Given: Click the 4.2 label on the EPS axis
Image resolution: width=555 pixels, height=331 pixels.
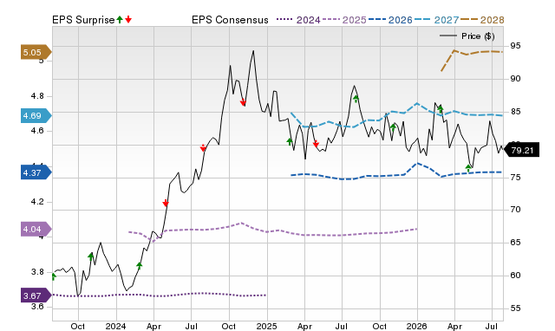Looking at the screenshot, I should click(37, 202).
